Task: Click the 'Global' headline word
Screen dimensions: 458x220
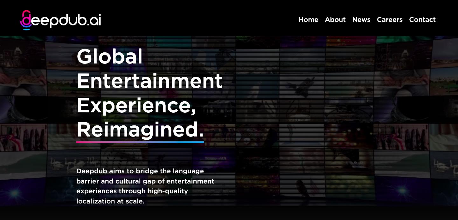Action: coord(109,57)
